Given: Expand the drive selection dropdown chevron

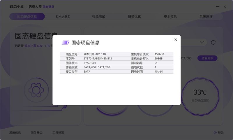Looking at the screenshot, I should pyautogui.click(x=202, y=43).
